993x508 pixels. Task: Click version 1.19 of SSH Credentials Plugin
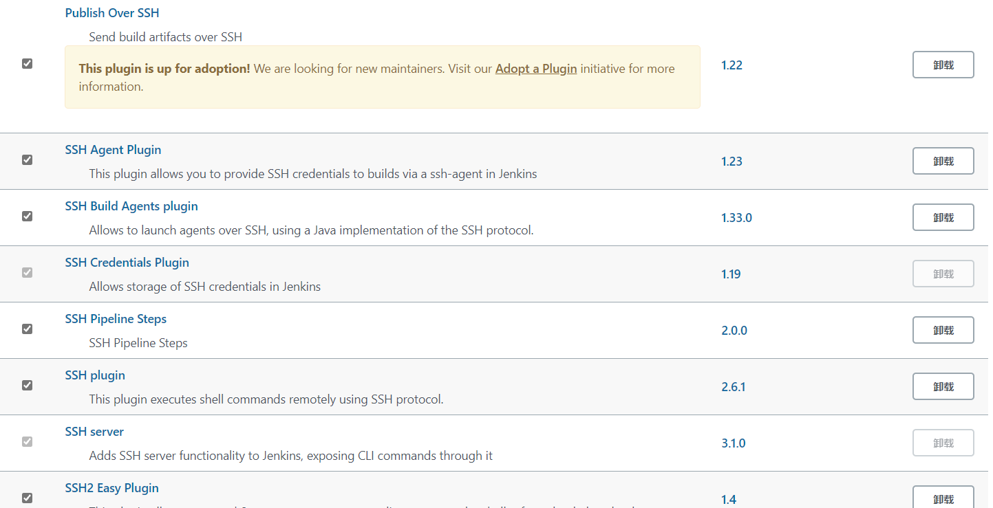pos(731,274)
